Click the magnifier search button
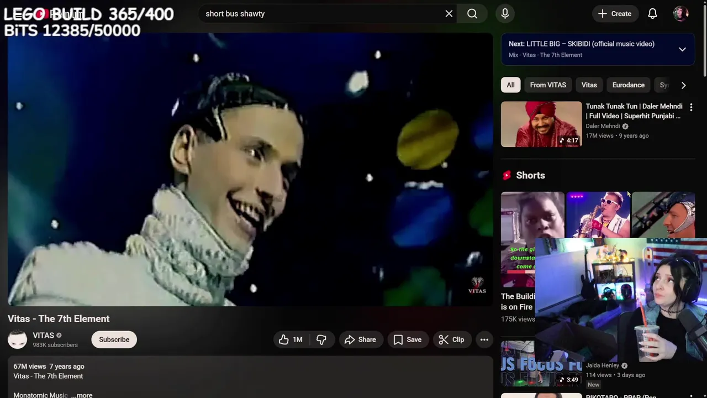The height and width of the screenshot is (398, 707). [x=472, y=14]
